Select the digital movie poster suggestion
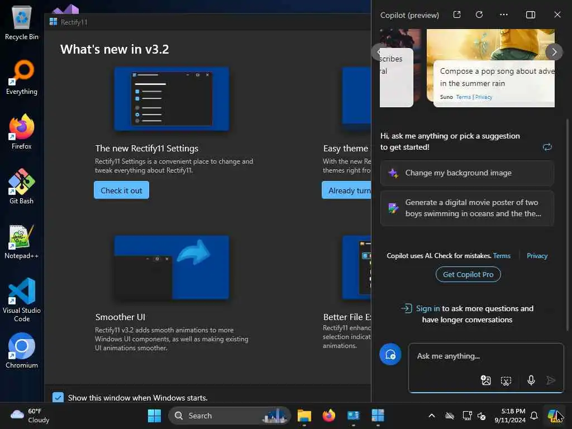This screenshot has width=572, height=429. (467, 208)
